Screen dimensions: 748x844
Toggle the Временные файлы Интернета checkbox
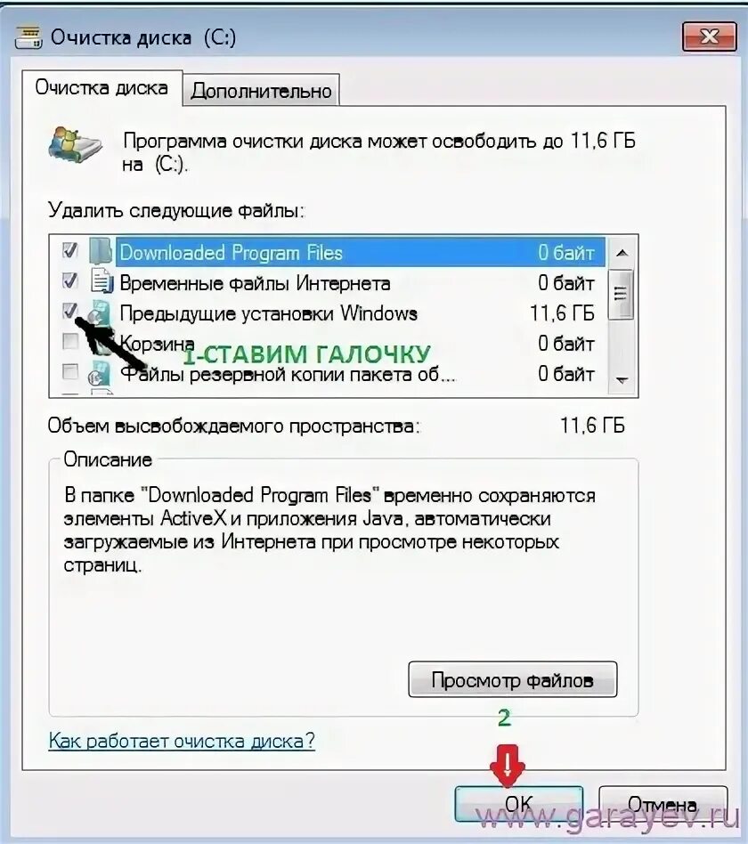coord(70,280)
